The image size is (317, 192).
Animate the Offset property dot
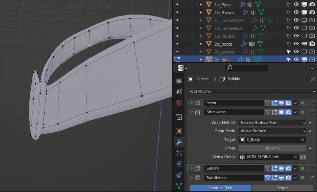coord(310,148)
